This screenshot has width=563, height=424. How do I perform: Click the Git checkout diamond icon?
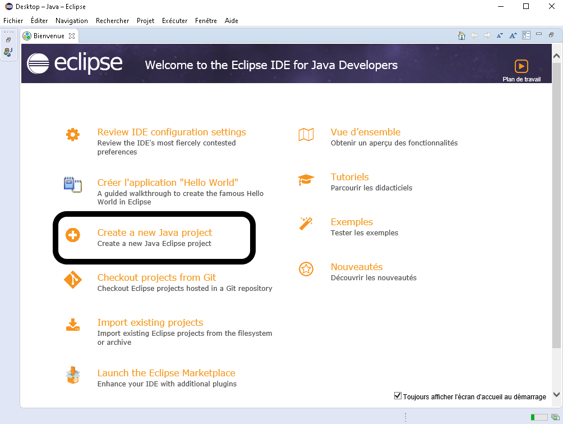pyautogui.click(x=73, y=279)
